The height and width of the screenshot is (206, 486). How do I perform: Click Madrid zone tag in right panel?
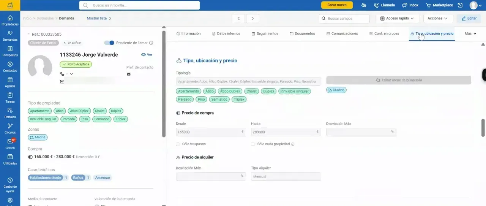pos(336,90)
